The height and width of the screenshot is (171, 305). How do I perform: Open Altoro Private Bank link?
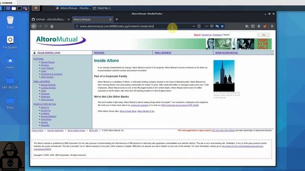tap(128, 111)
